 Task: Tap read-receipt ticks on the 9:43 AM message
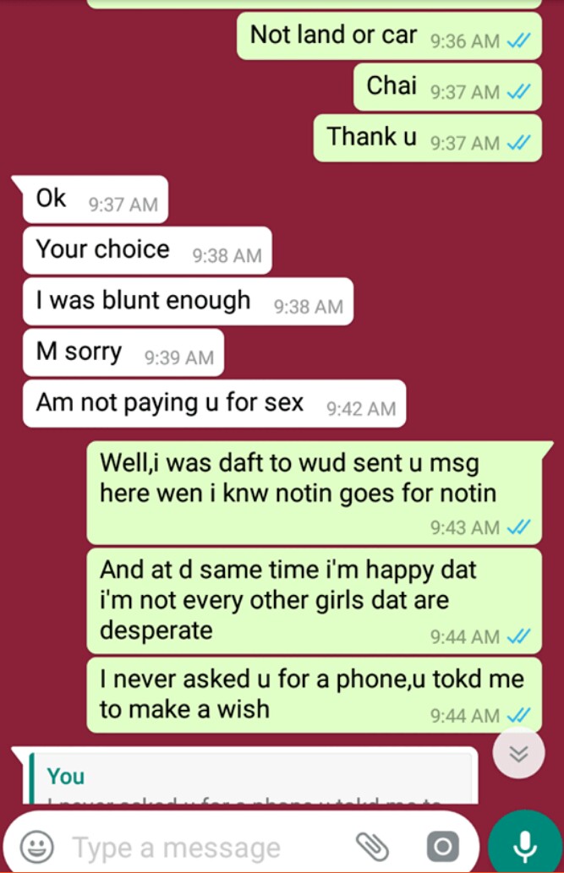(518, 527)
